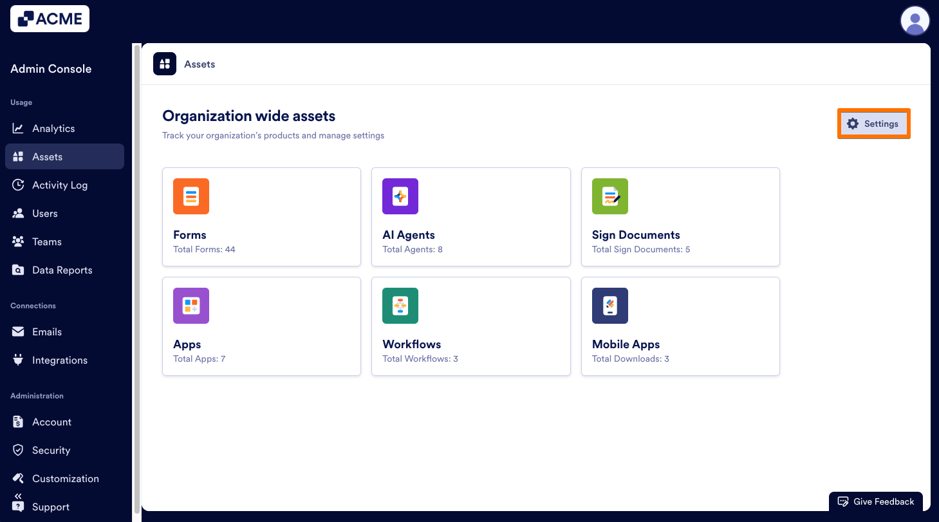Click the Workflows product icon
939x522 pixels.
click(x=400, y=306)
